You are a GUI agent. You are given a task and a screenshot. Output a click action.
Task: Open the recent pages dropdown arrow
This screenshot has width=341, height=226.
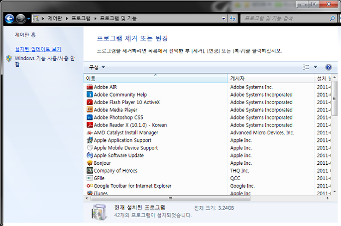[28, 19]
